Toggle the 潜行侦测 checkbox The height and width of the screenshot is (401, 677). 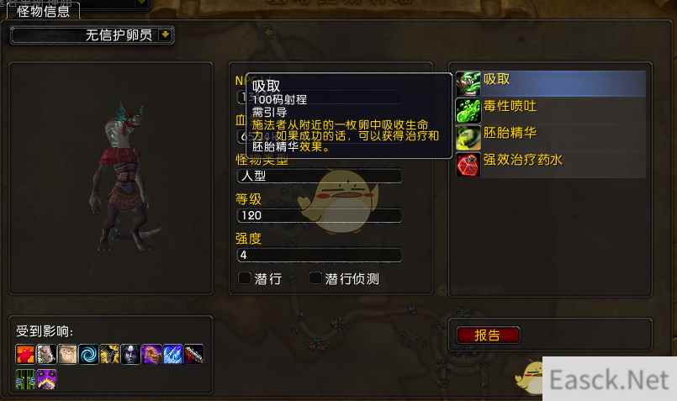pyautogui.click(x=315, y=278)
